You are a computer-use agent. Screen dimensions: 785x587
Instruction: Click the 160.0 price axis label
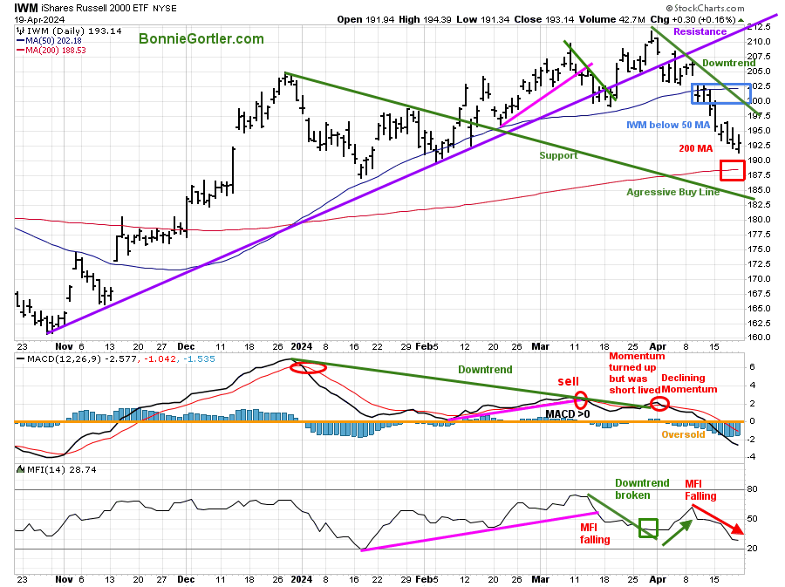pos(759,338)
